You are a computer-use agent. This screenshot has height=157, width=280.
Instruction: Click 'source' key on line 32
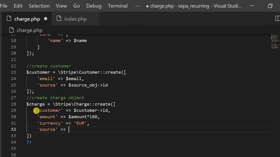[x=47, y=130]
